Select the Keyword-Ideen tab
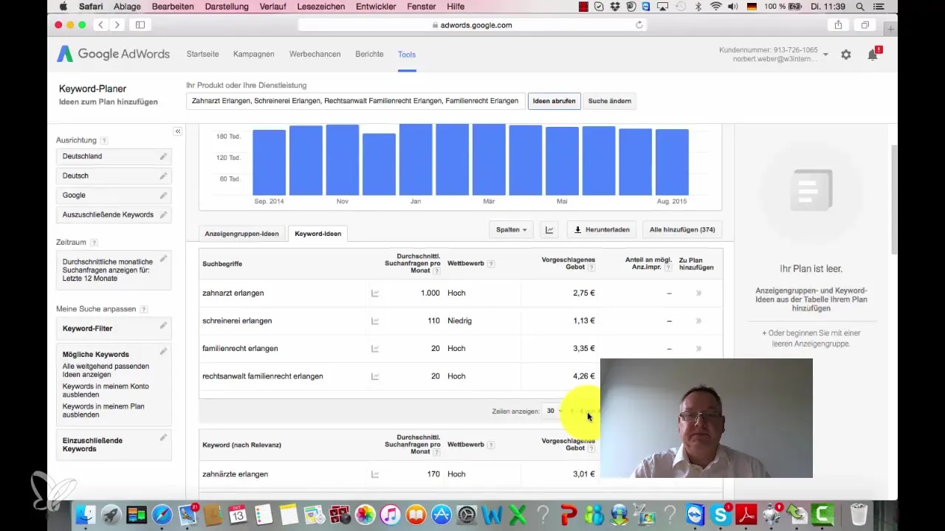The image size is (945, 531). click(x=318, y=234)
